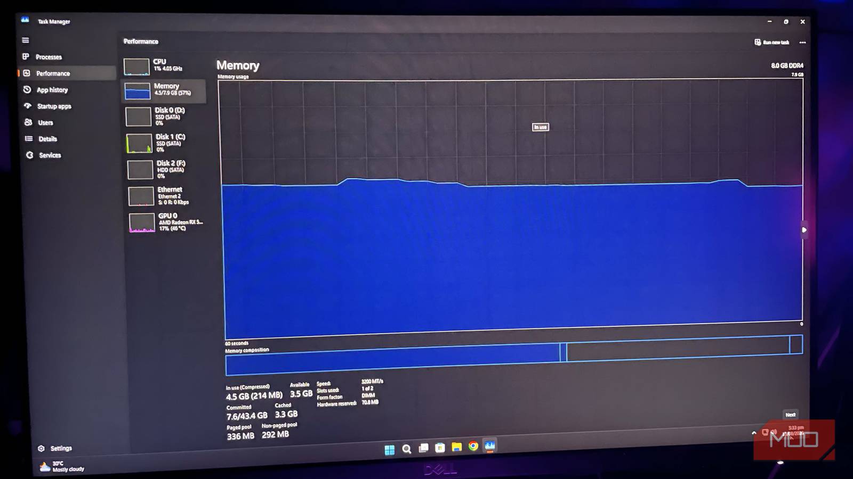Image resolution: width=853 pixels, height=479 pixels.
Task: Click the 8.0 GB DDR4 label
Action: click(787, 65)
